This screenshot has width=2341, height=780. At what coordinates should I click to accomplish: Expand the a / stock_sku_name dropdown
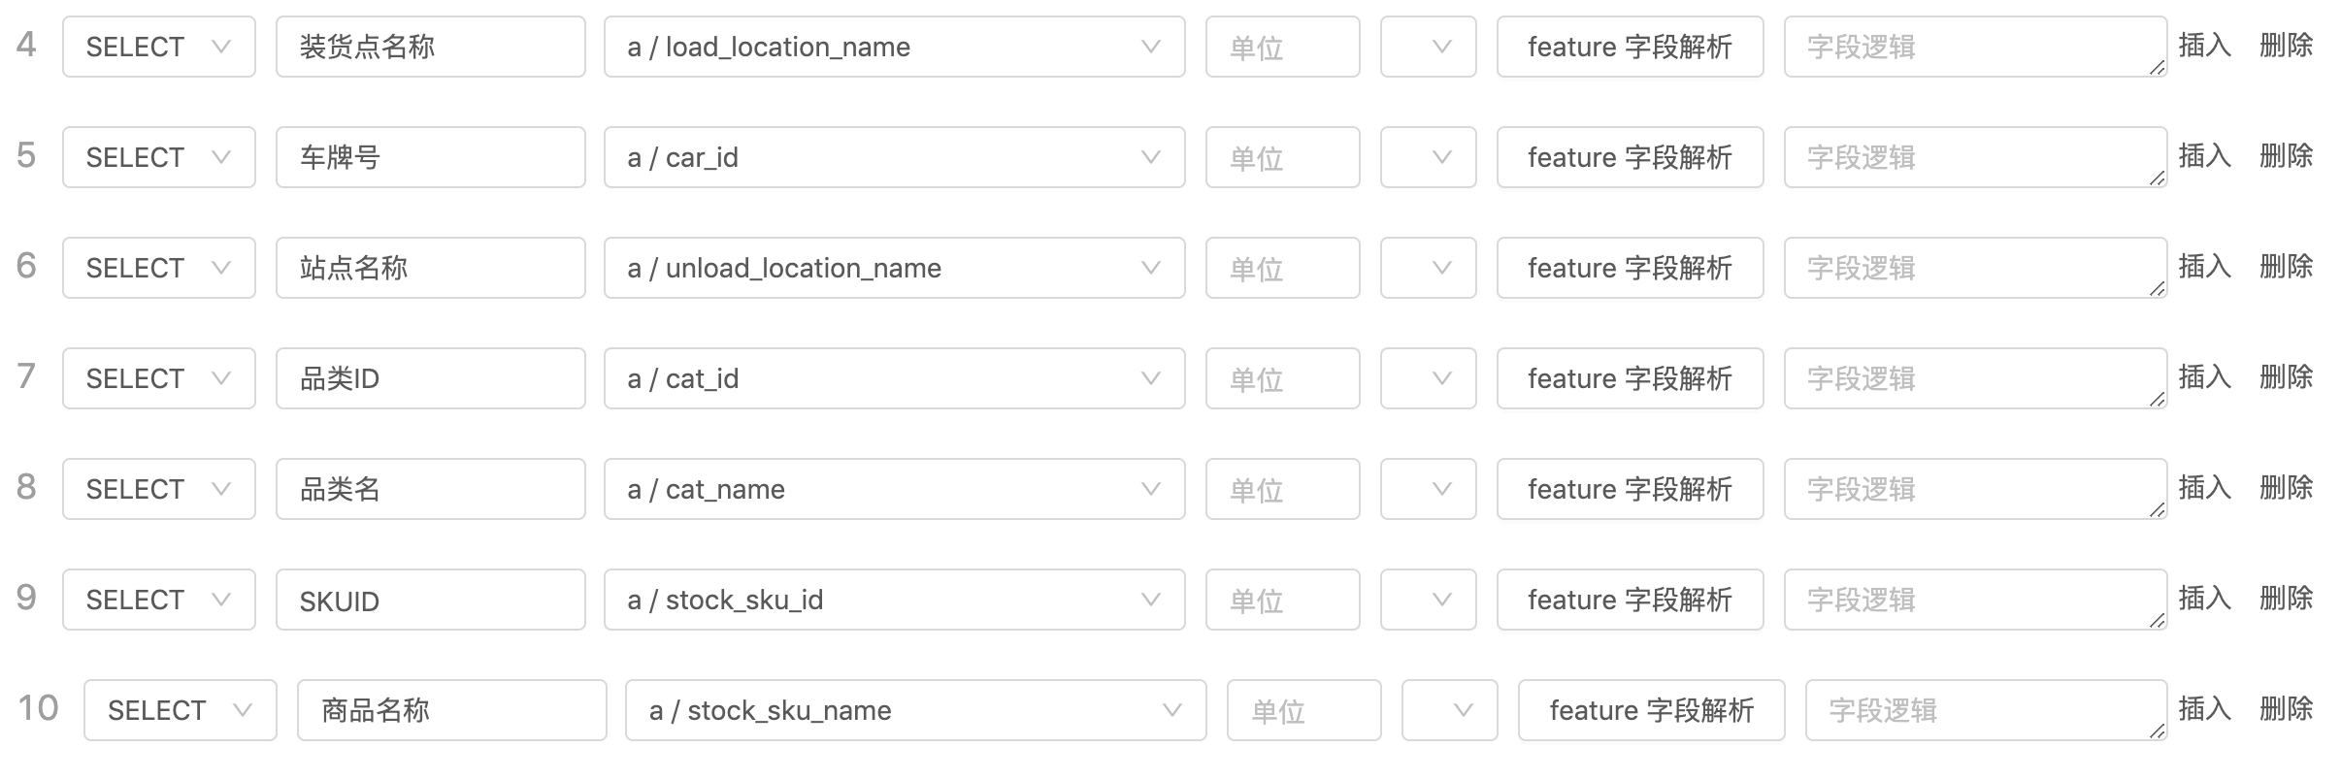click(914, 710)
